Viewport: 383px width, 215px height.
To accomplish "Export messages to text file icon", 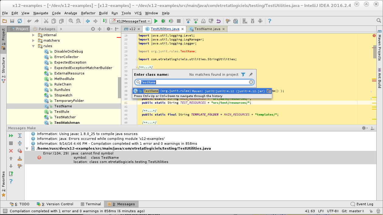I will [x=11, y=174].
